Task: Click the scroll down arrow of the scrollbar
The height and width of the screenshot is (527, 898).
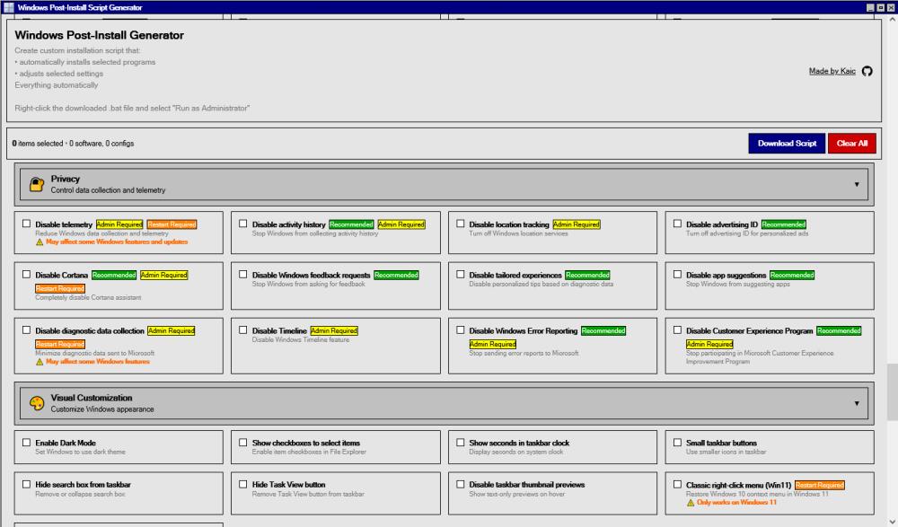Action: point(893,522)
